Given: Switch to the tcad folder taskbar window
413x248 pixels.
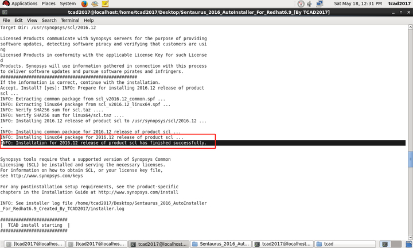Looking at the screenshot, I should coord(345,244).
